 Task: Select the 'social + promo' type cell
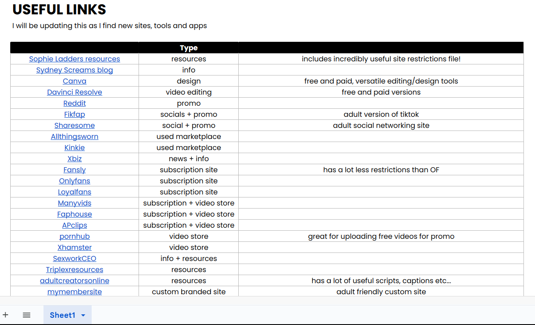click(188, 125)
